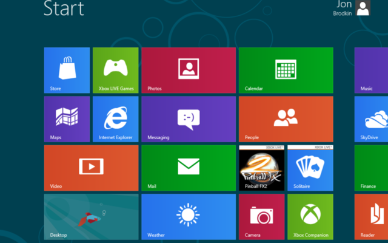Open the Calendar tile
This screenshot has width=388, height=243.
pyautogui.click(x=286, y=70)
